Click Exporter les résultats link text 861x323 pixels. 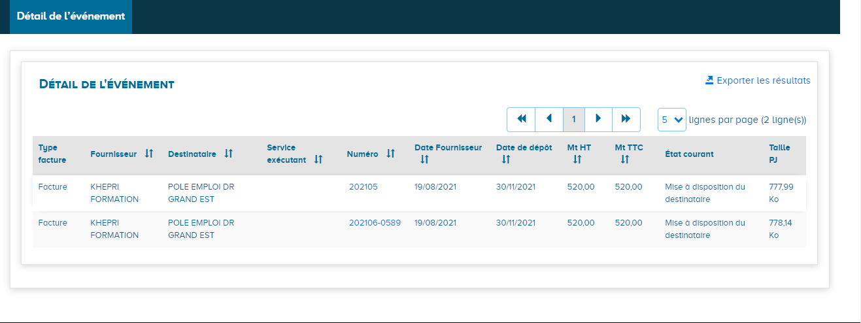[764, 80]
